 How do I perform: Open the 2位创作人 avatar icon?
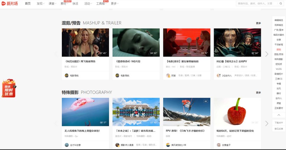click(219, 75)
